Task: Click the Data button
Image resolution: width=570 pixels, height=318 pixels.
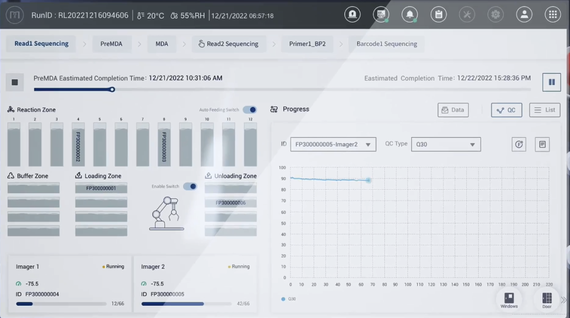Action: [453, 110]
